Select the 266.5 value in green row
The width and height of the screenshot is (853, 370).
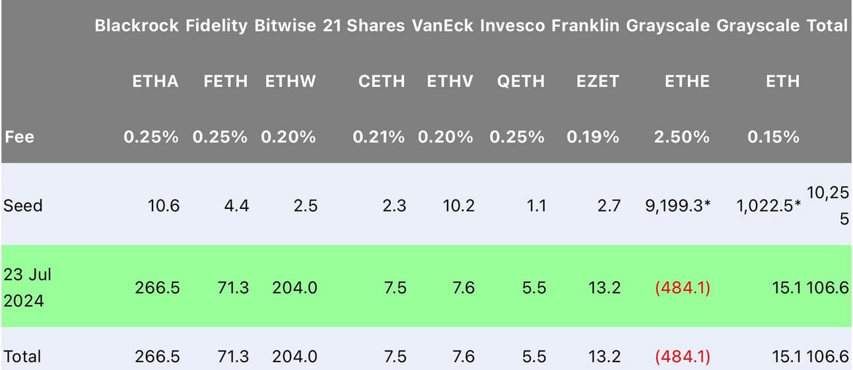[x=157, y=288]
